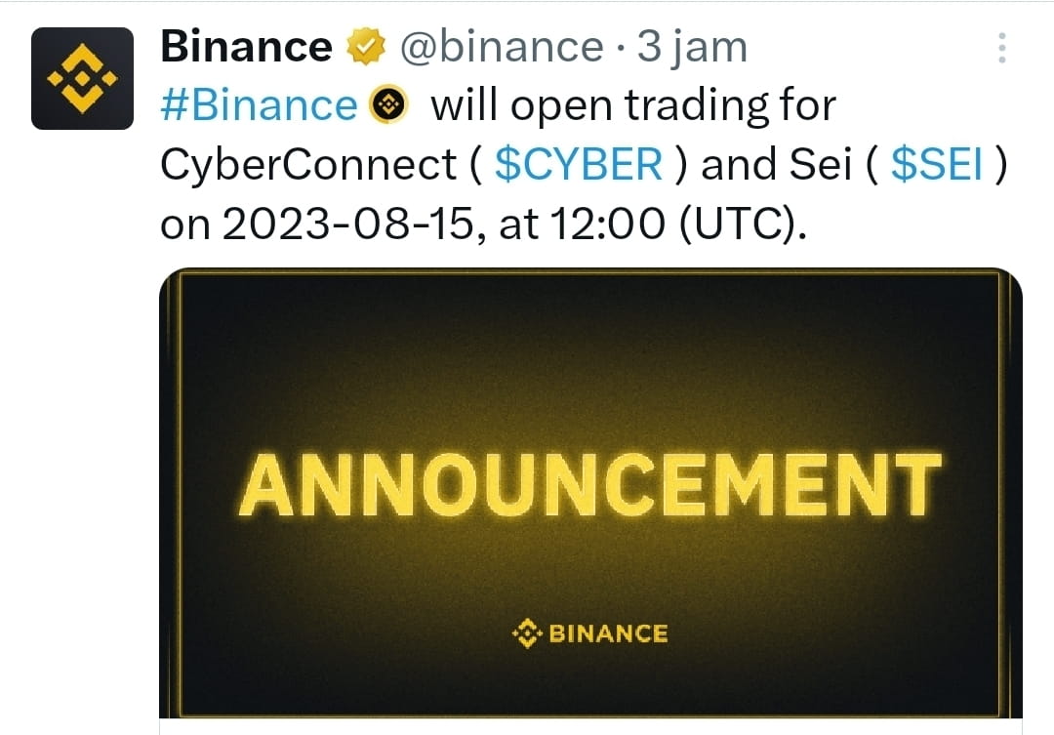Click the gold verified badge next to Binance
1054x735 pixels.
pos(367,45)
